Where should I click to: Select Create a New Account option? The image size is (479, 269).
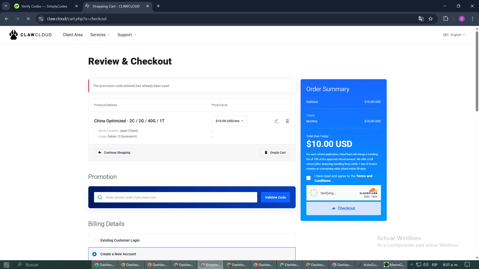click(x=95, y=254)
